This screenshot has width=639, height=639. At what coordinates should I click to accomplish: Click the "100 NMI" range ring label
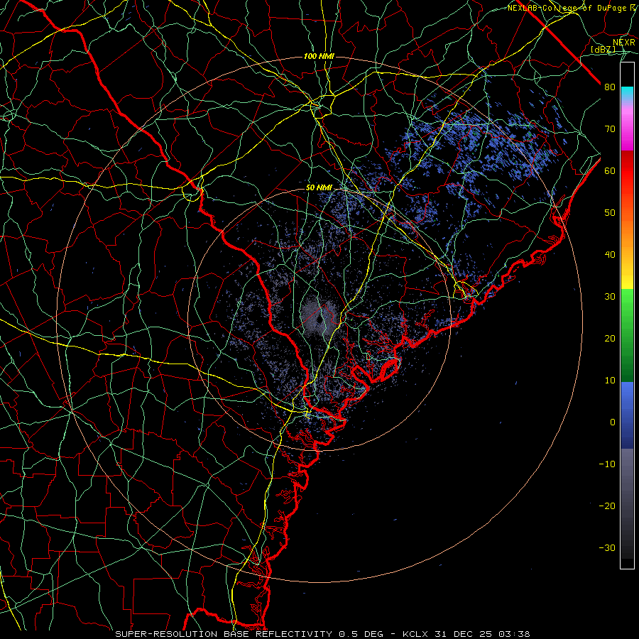point(319,56)
